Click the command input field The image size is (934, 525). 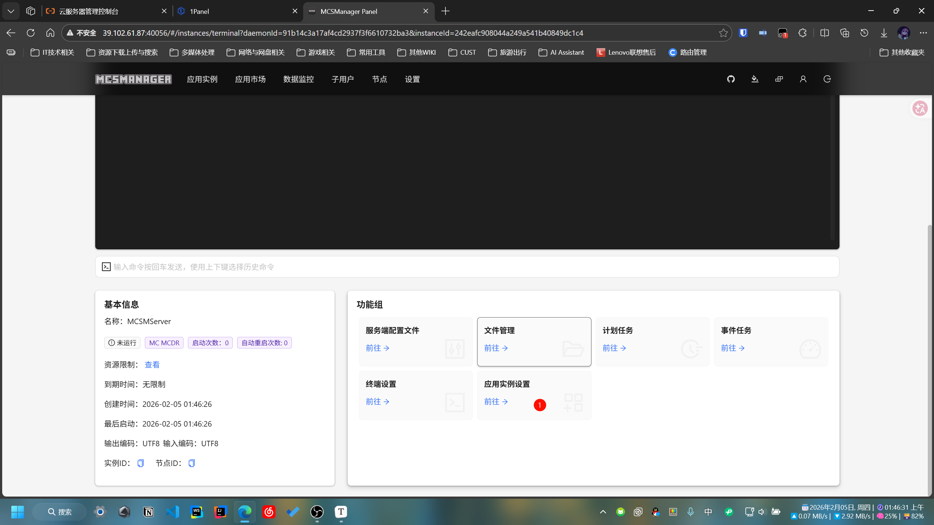pyautogui.click(x=467, y=267)
